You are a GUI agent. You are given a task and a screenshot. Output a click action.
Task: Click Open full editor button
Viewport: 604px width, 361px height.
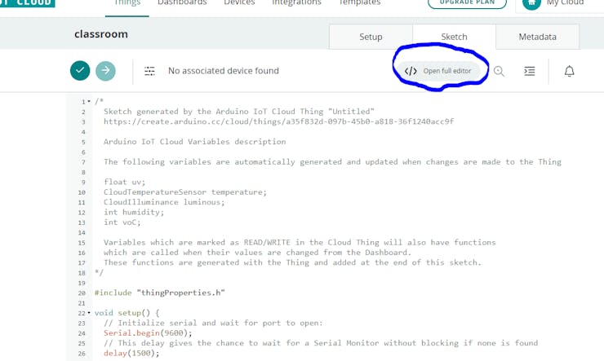(438, 71)
